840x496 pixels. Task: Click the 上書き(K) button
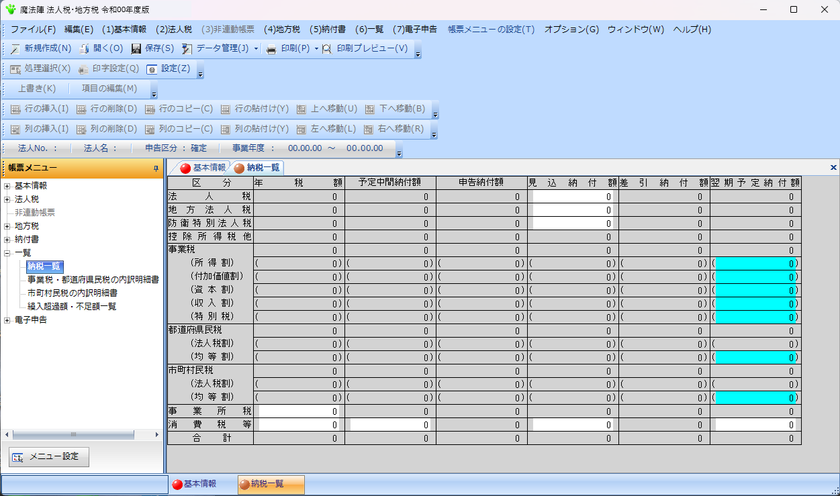pos(36,89)
